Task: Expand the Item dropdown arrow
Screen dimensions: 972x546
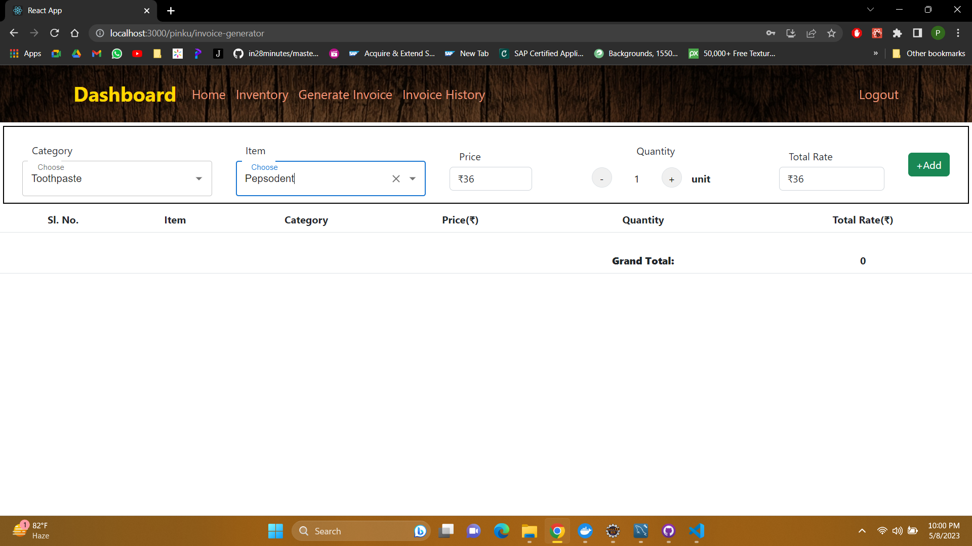Action: 413,178
